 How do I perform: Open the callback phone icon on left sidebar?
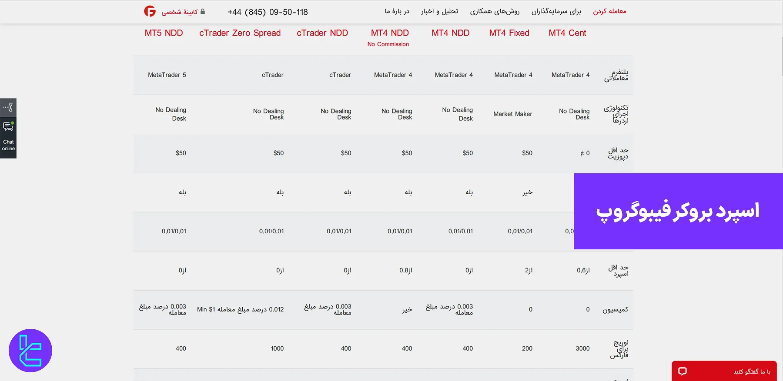8,107
